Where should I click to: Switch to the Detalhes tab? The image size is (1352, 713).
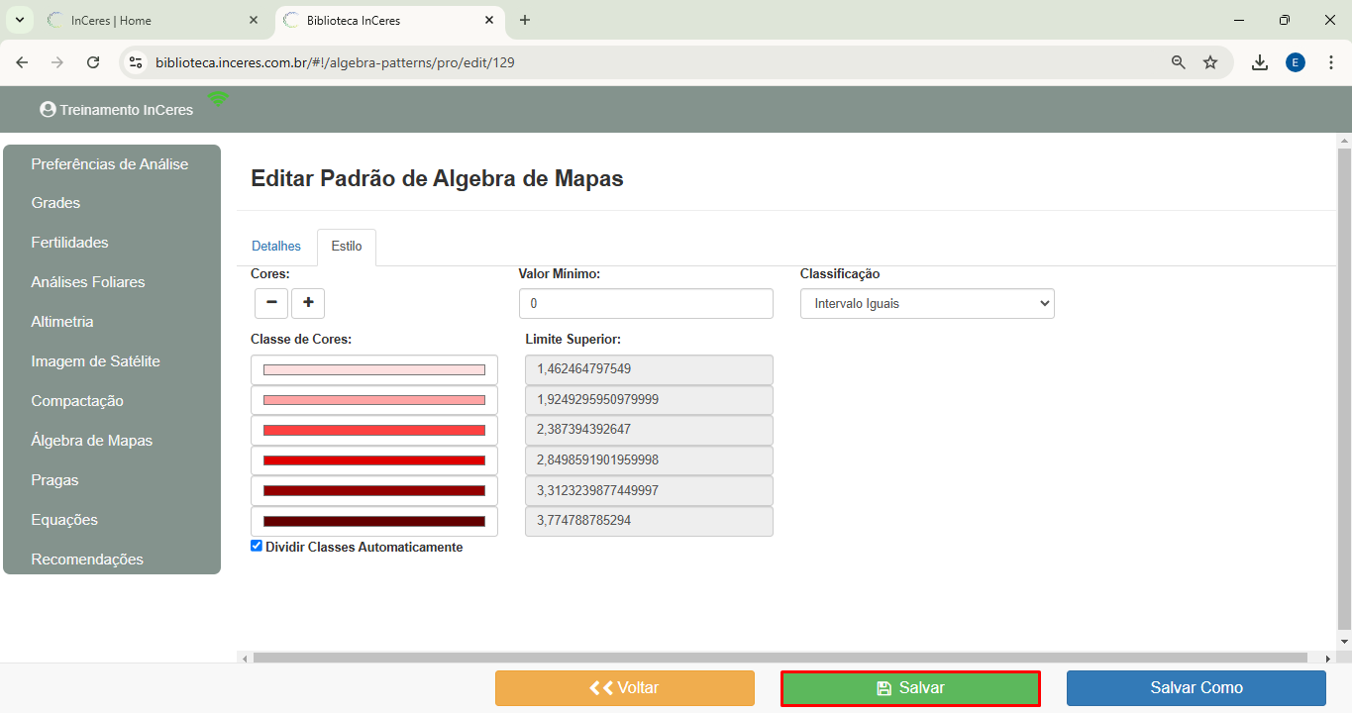tap(276, 247)
